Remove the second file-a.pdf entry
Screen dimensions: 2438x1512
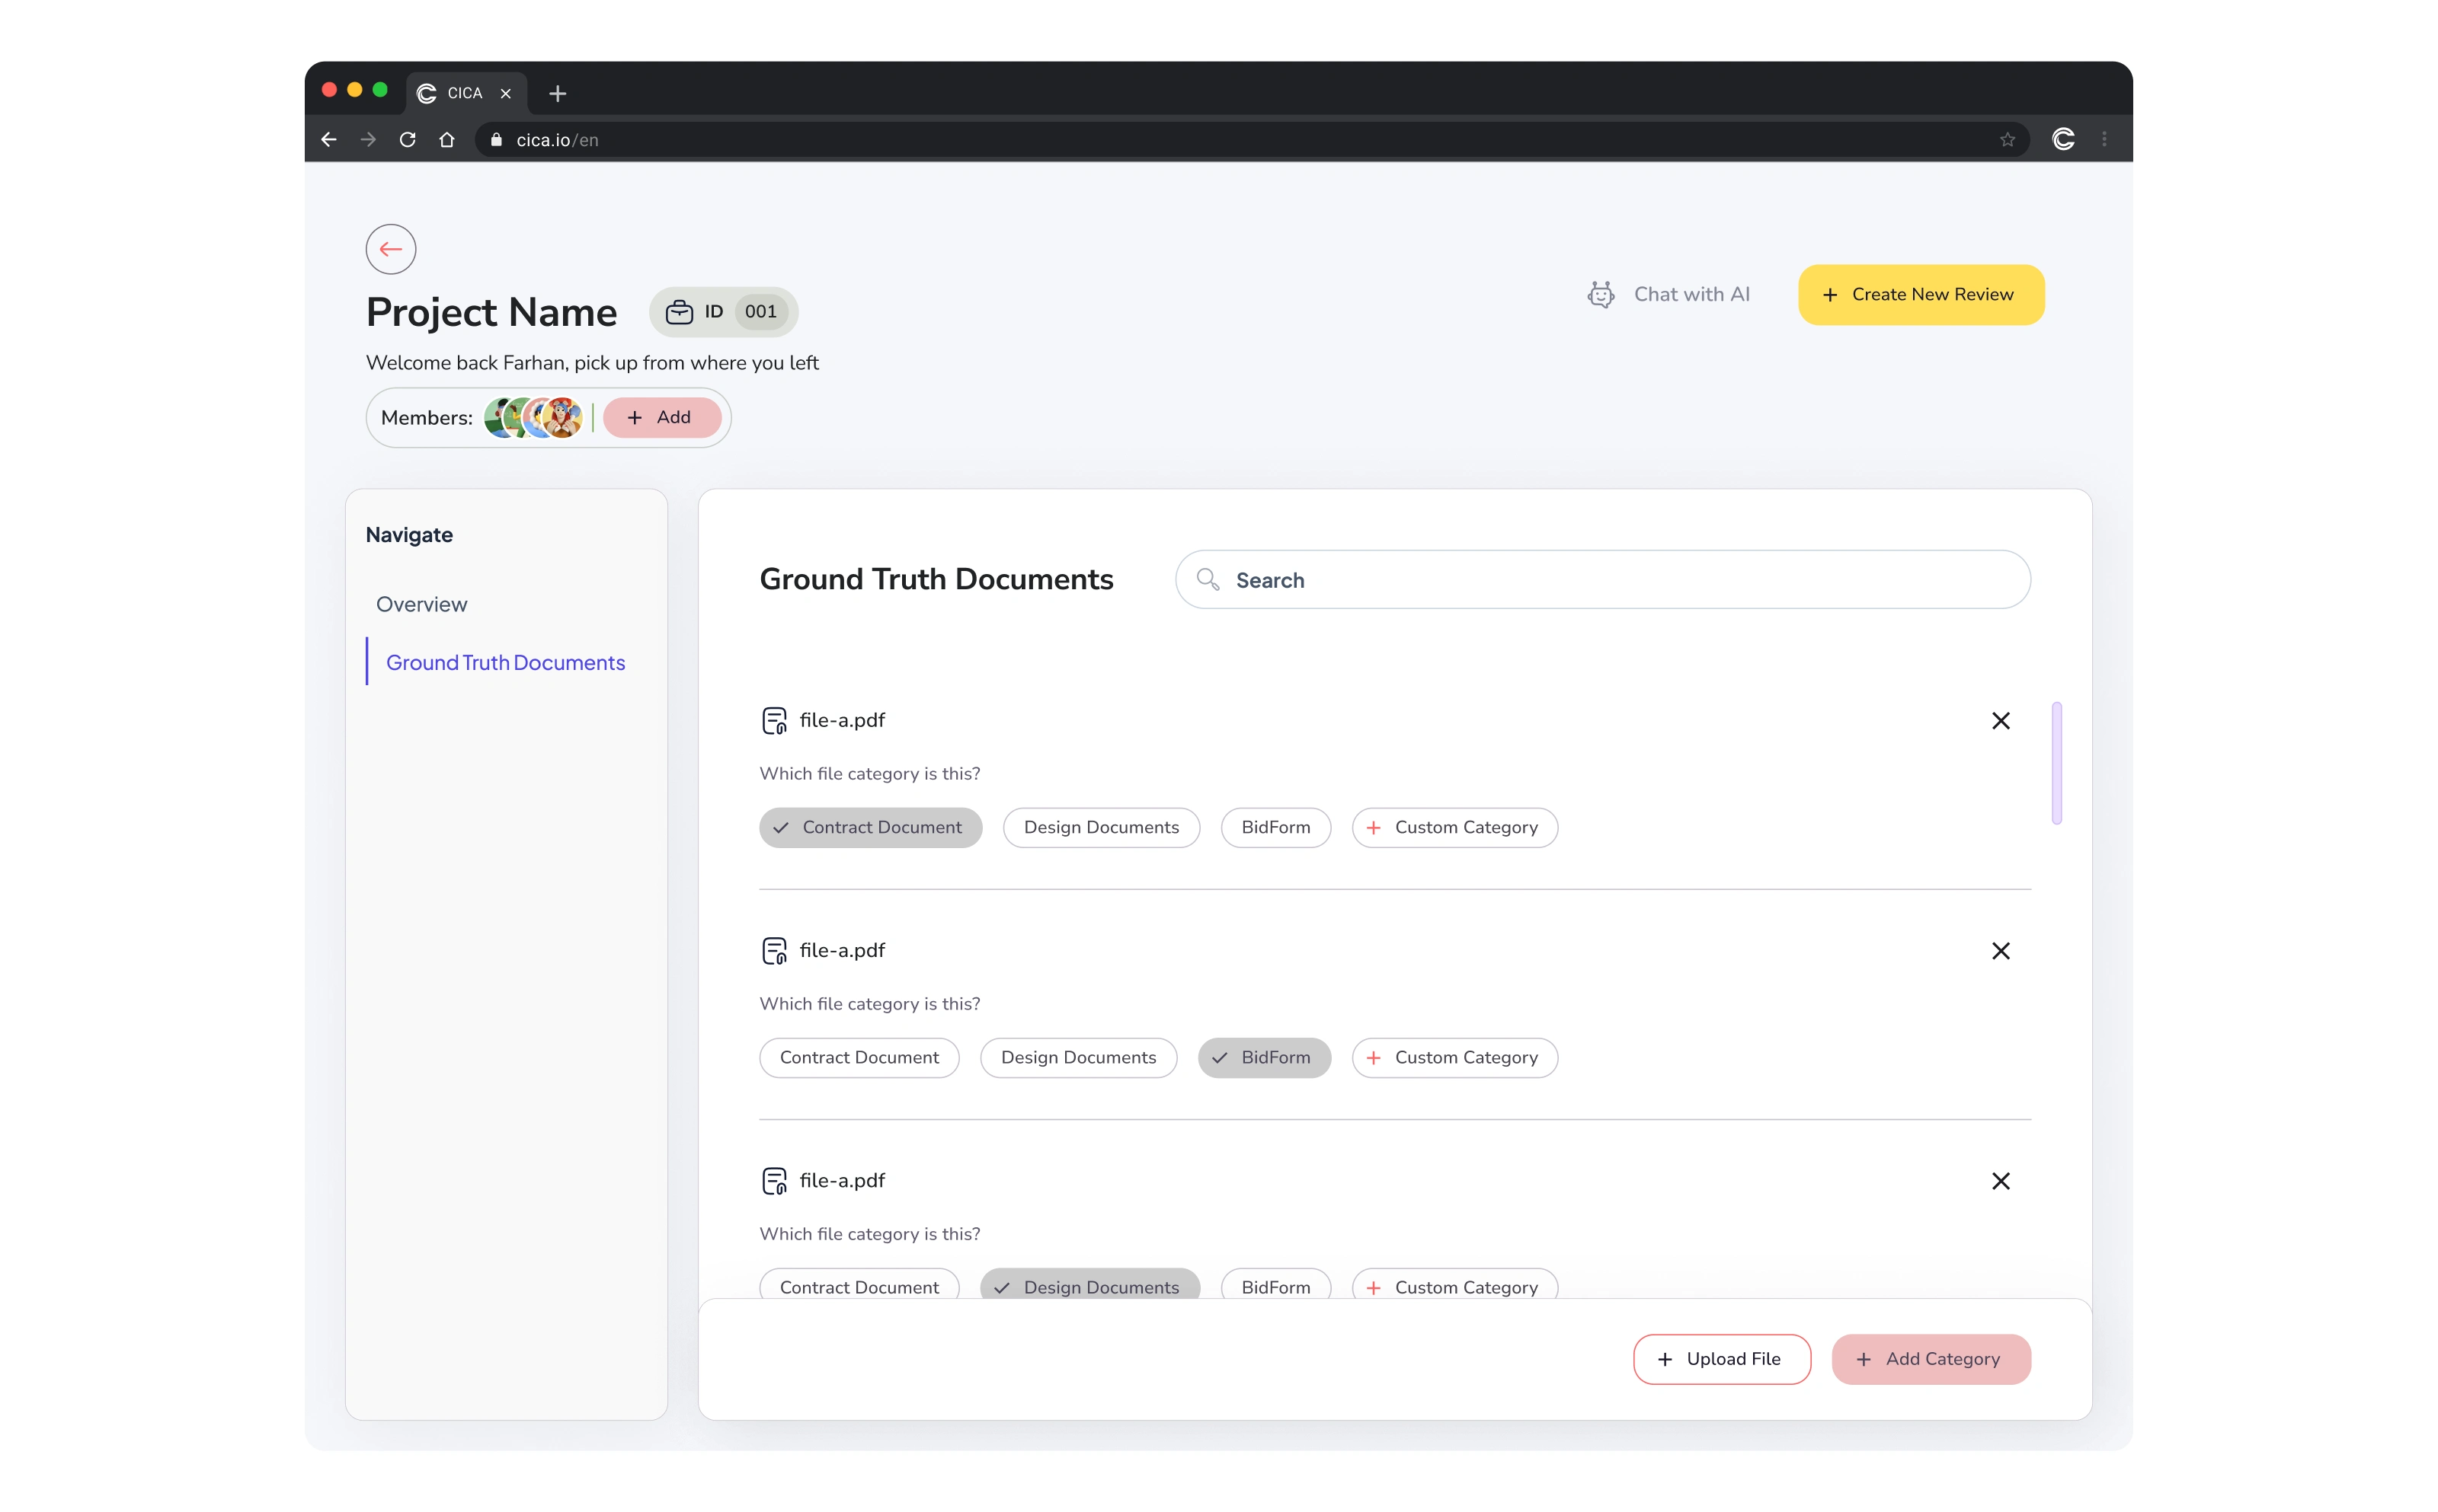(2000, 951)
